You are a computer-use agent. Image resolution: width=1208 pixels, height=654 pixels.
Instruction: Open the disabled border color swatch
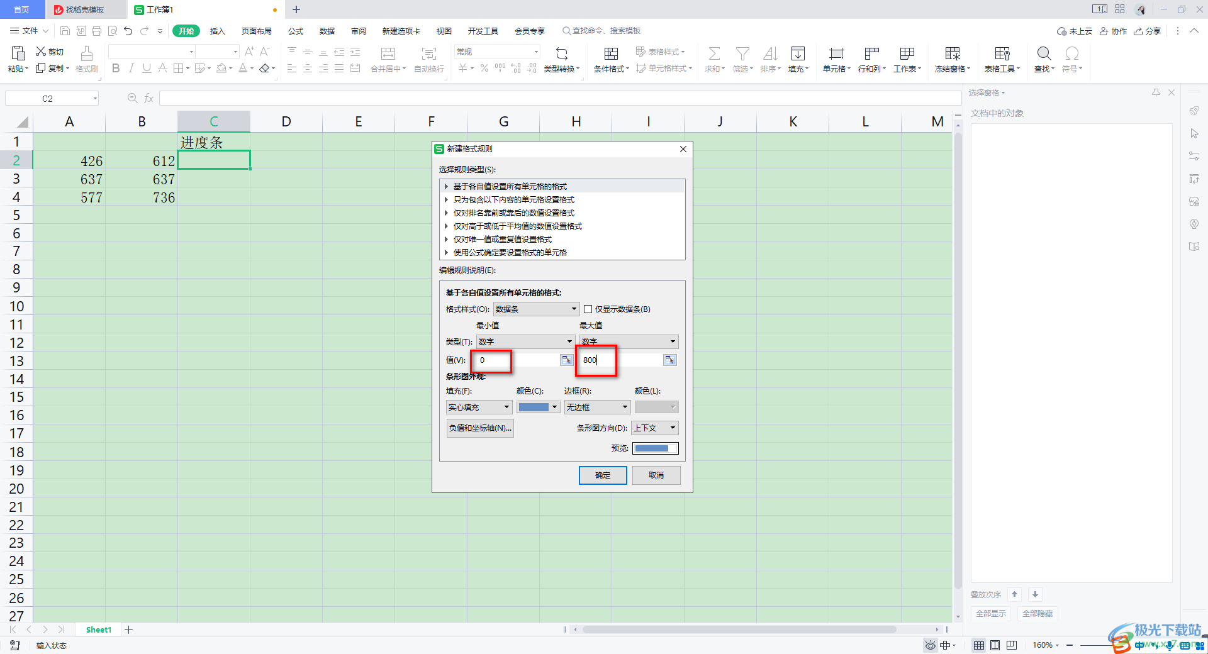[656, 407]
